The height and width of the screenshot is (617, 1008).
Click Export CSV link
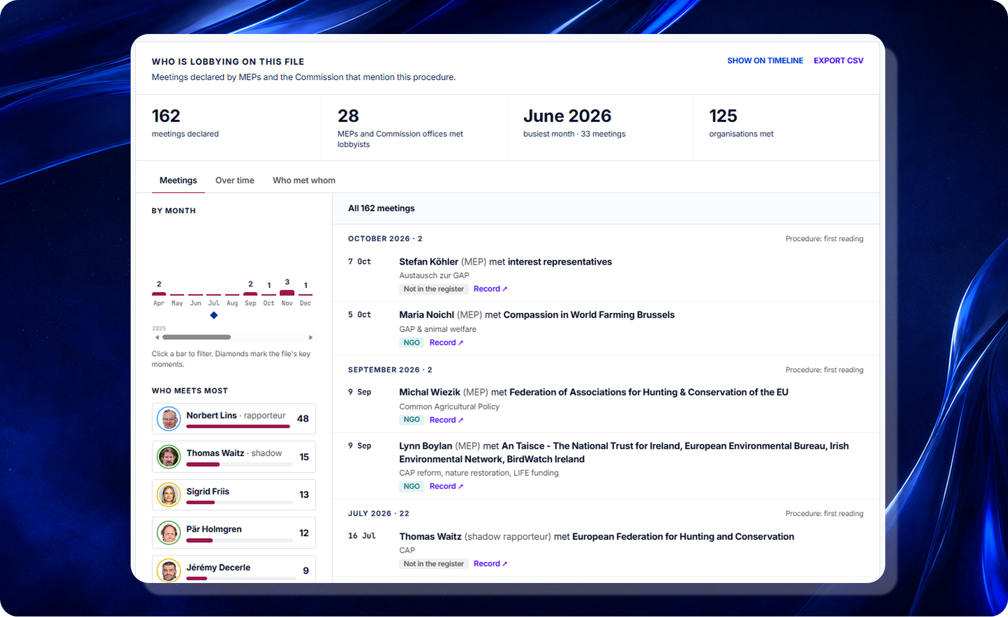(838, 61)
